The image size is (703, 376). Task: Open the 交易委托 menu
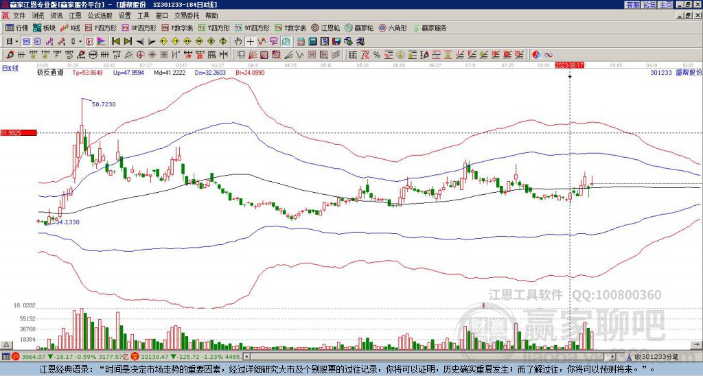click(x=187, y=16)
